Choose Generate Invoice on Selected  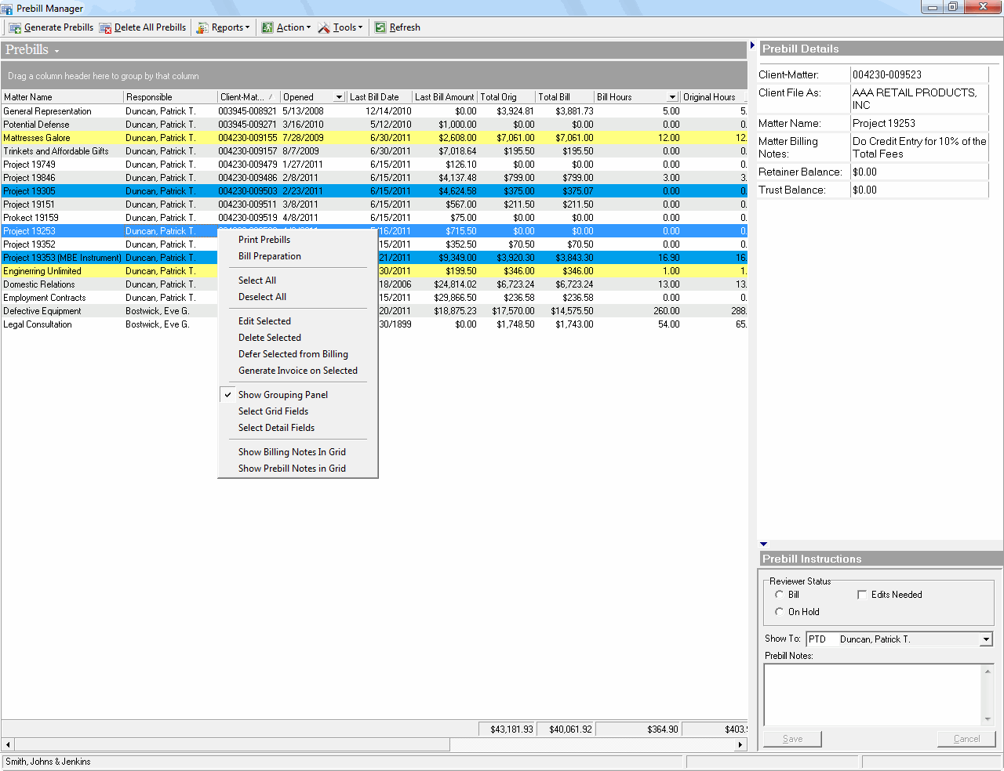click(297, 371)
